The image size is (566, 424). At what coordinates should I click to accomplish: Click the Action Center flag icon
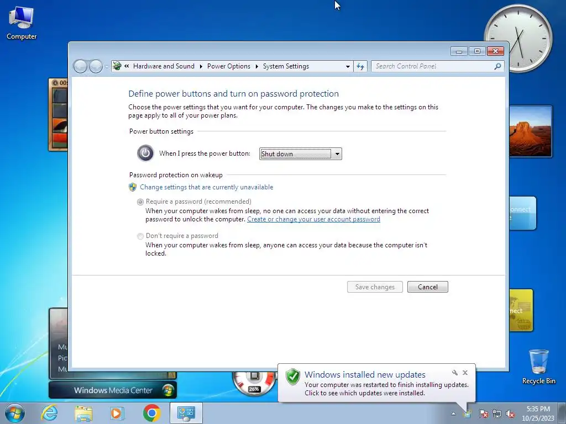tap(484, 414)
